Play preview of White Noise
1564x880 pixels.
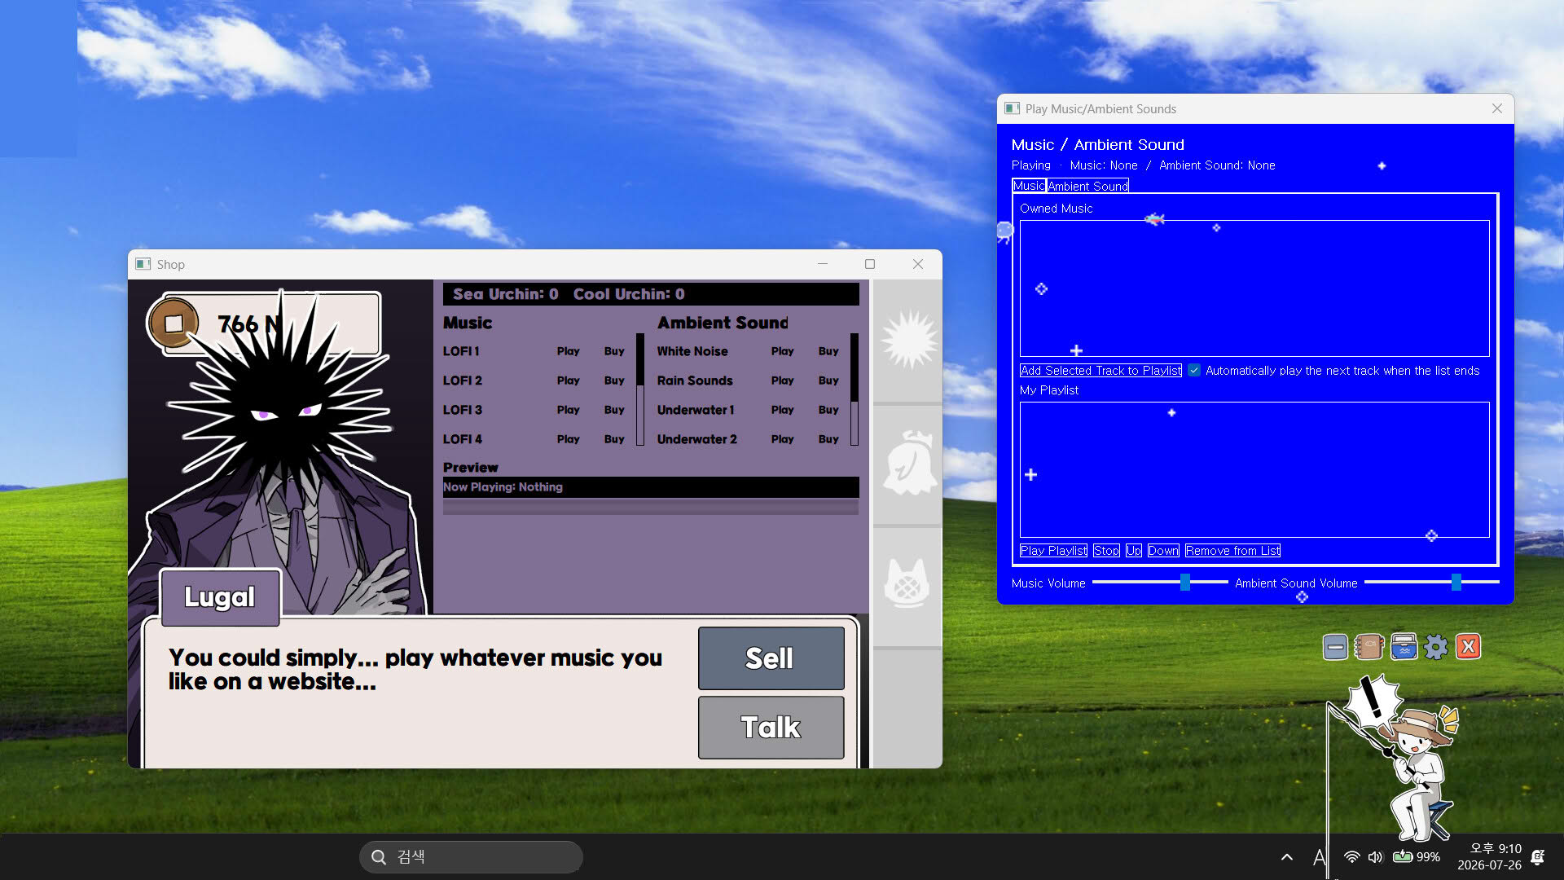click(782, 351)
